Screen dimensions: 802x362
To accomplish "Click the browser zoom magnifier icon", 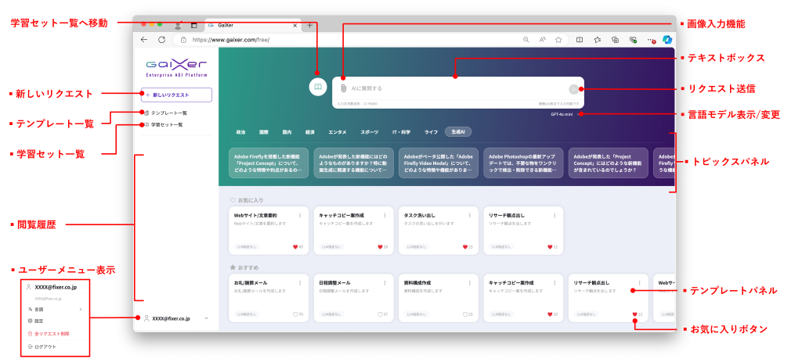I will 526,39.
